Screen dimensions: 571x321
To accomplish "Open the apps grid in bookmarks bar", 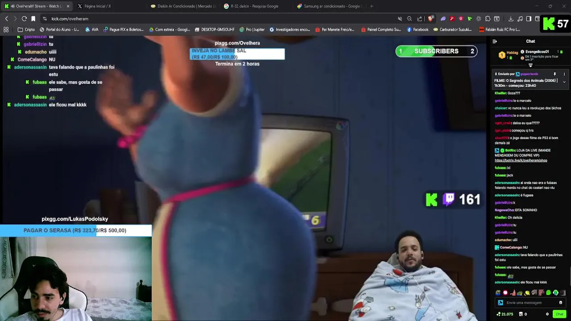I will click(6, 29).
